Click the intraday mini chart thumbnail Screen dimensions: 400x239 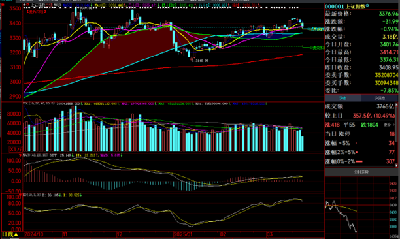click(357, 205)
